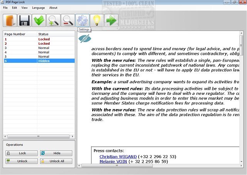Select page 6 row marked Hidden

tap(39, 61)
